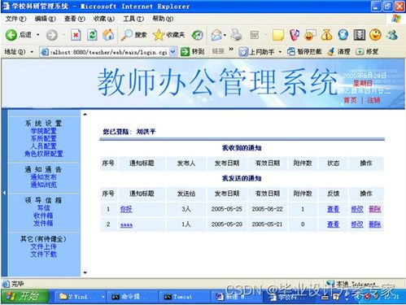Open the 上网助手 dropdown arrow

[x=280, y=51]
